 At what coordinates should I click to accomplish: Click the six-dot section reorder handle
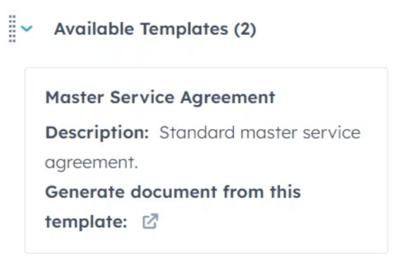(12, 29)
